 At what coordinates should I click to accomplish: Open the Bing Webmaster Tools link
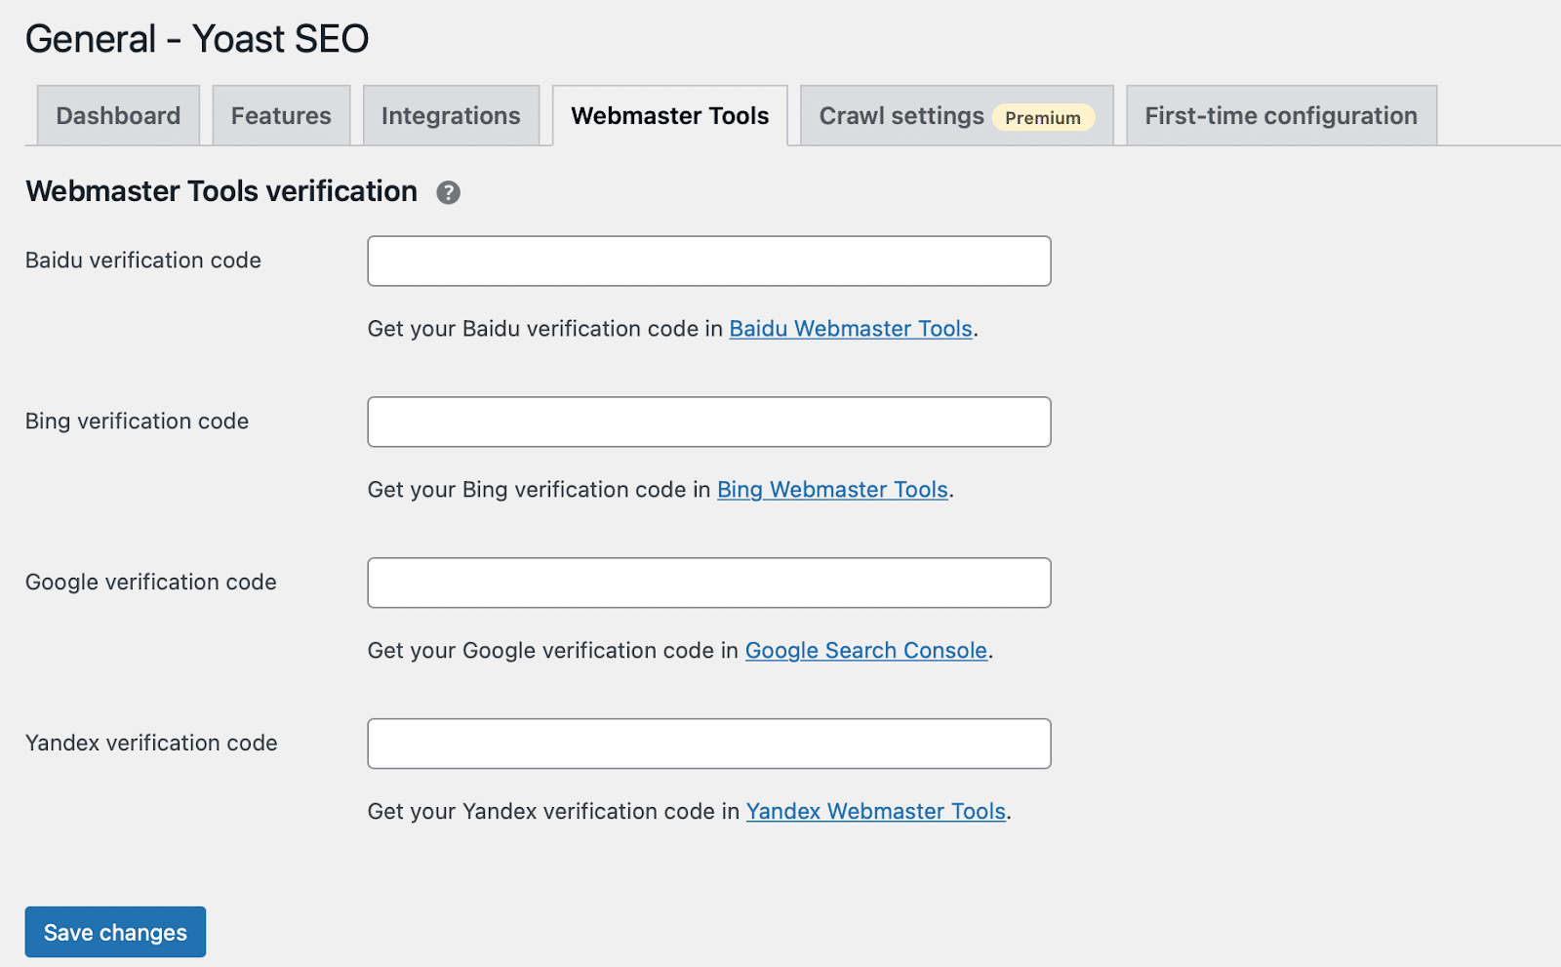coord(831,490)
